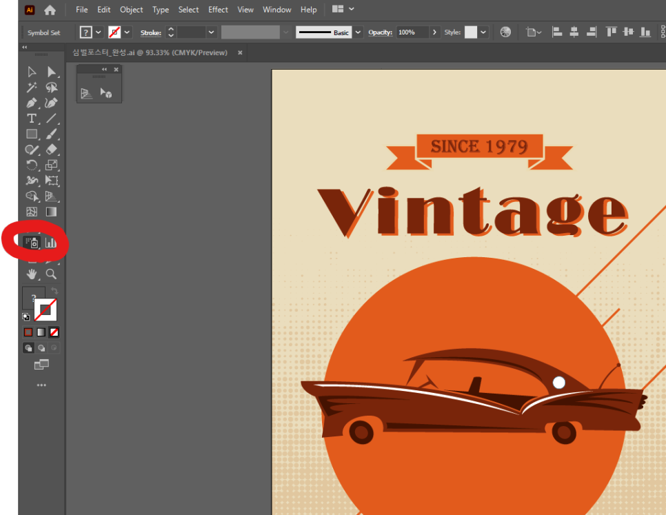The height and width of the screenshot is (515, 666).
Task: Click Vertical Align Top button
Action: click(612, 32)
